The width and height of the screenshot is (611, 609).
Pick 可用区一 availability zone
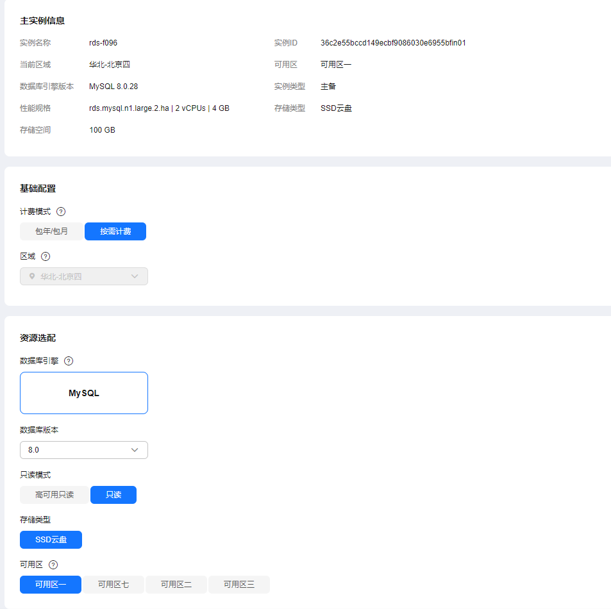pyautogui.click(x=51, y=585)
